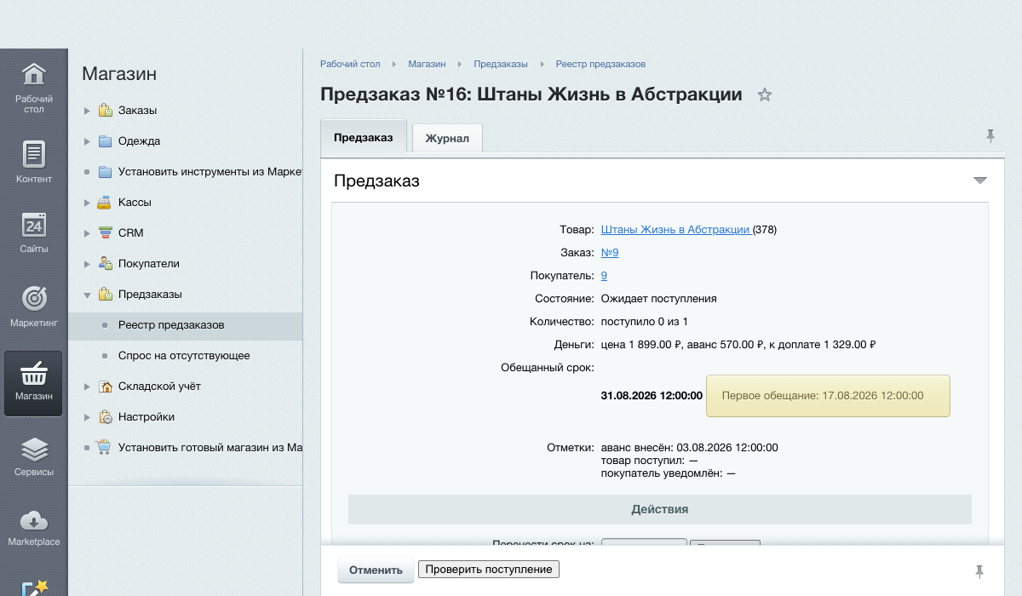Screen dimensions: 1022x596
Task: Open buyer link 9
Action: click(604, 276)
